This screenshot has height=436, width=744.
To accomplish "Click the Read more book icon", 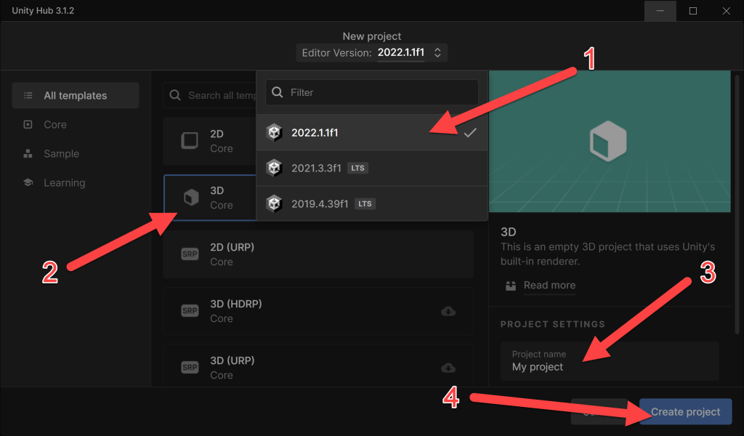I will [511, 286].
